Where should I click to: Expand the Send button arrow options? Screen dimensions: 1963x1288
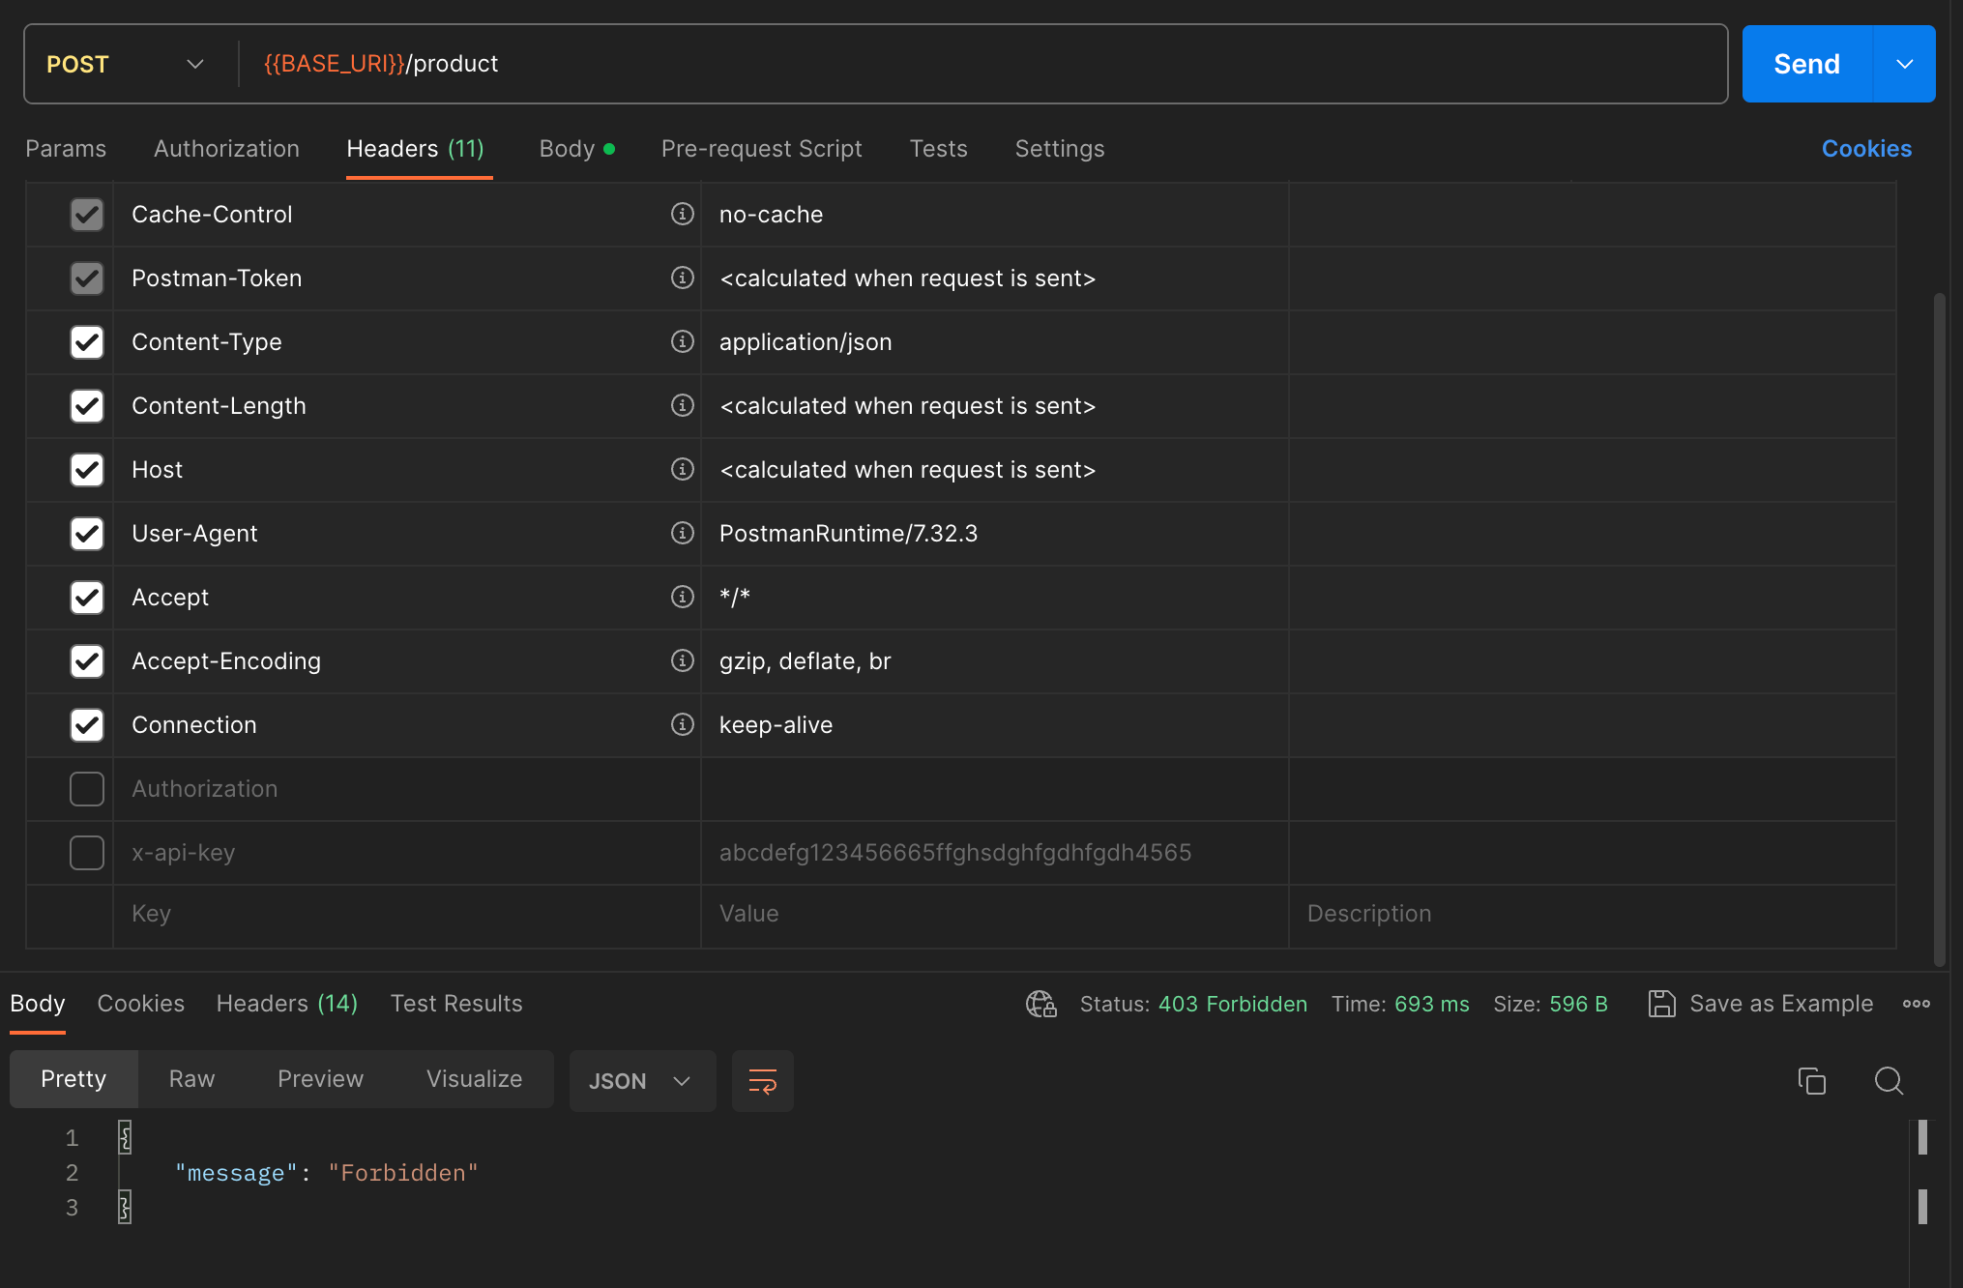(x=1904, y=64)
